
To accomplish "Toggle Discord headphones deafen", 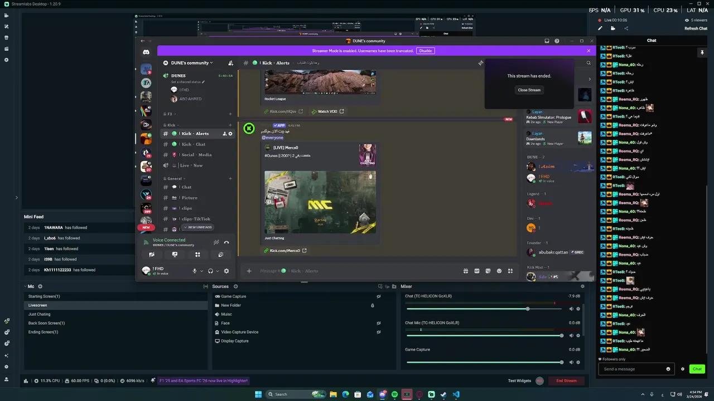I will pos(210,271).
